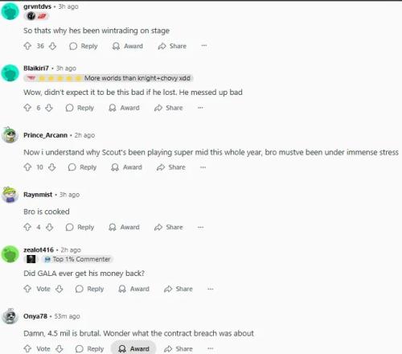This screenshot has width=402, height=354.
Task: Reply to zealot416's comment
Action: pos(89,289)
